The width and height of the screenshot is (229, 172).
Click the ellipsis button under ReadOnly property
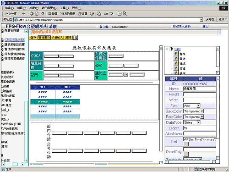click(x=186, y=154)
